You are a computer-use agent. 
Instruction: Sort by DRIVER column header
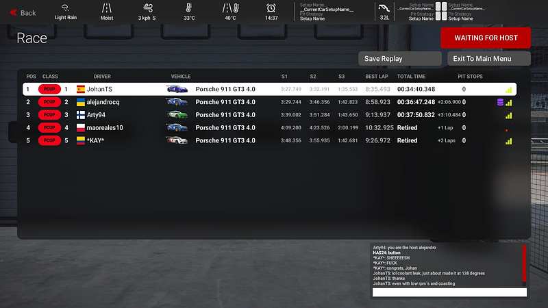coord(102,77)
